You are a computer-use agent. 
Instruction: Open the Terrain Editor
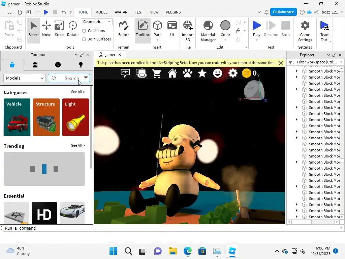point(123,29)
